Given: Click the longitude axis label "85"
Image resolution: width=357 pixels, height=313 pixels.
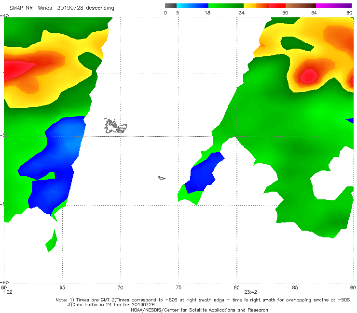Looking at the screenshot, I should click(x=295, y=287).
